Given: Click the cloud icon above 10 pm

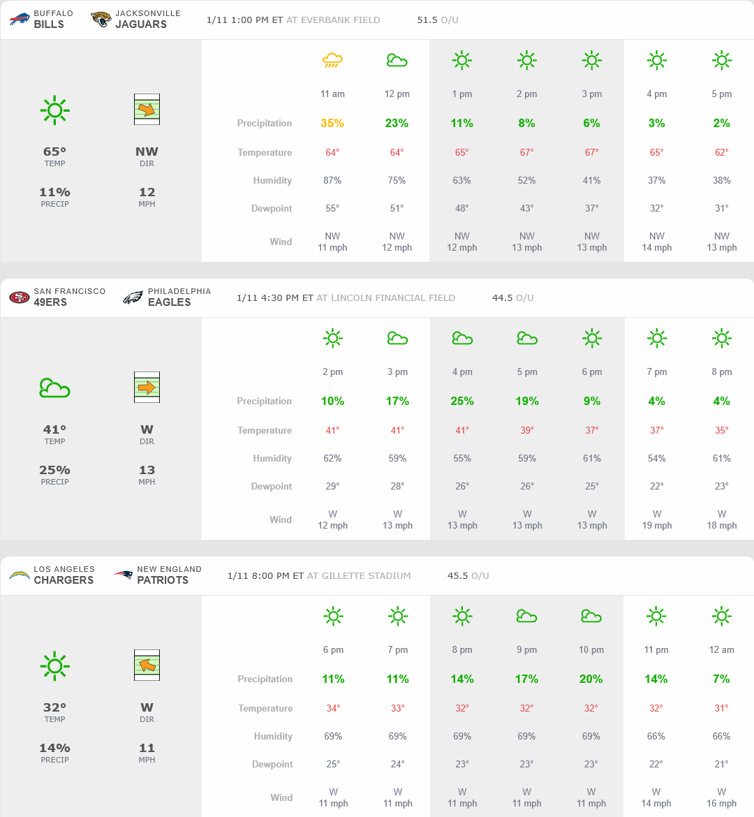Looking at the screenshot, I should click(x=591, y=616).
